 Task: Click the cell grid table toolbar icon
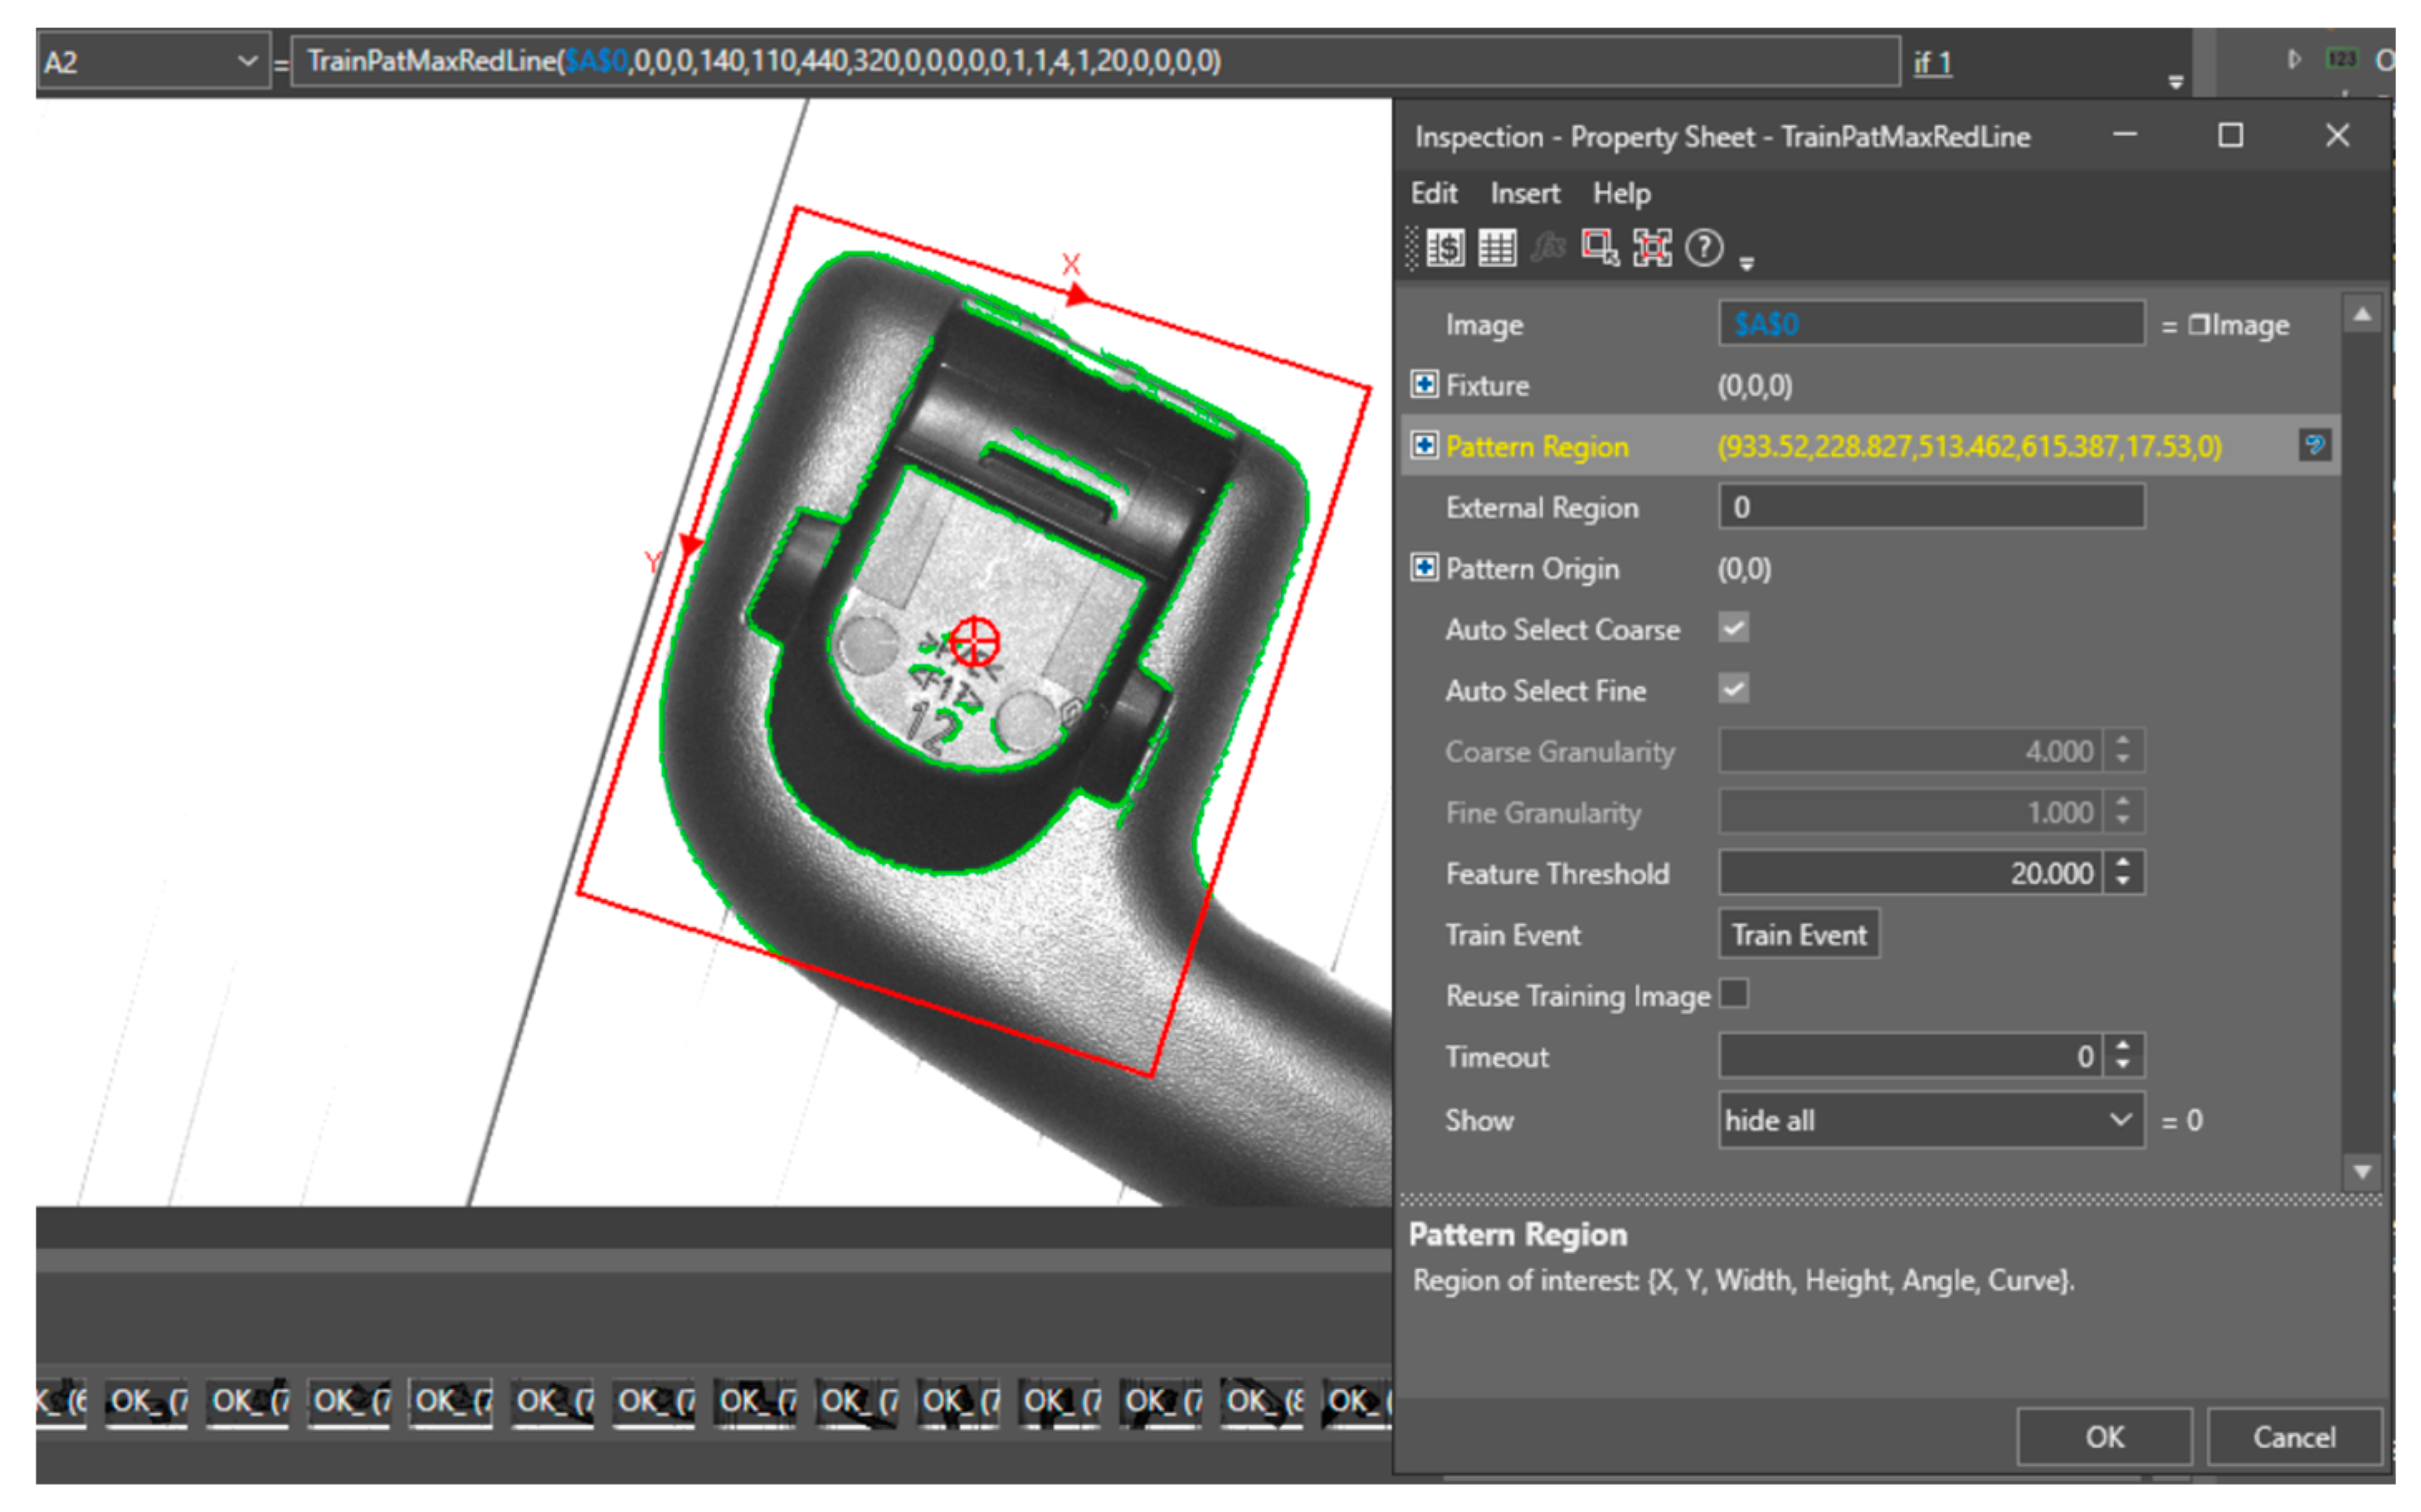click(1497, 248)
